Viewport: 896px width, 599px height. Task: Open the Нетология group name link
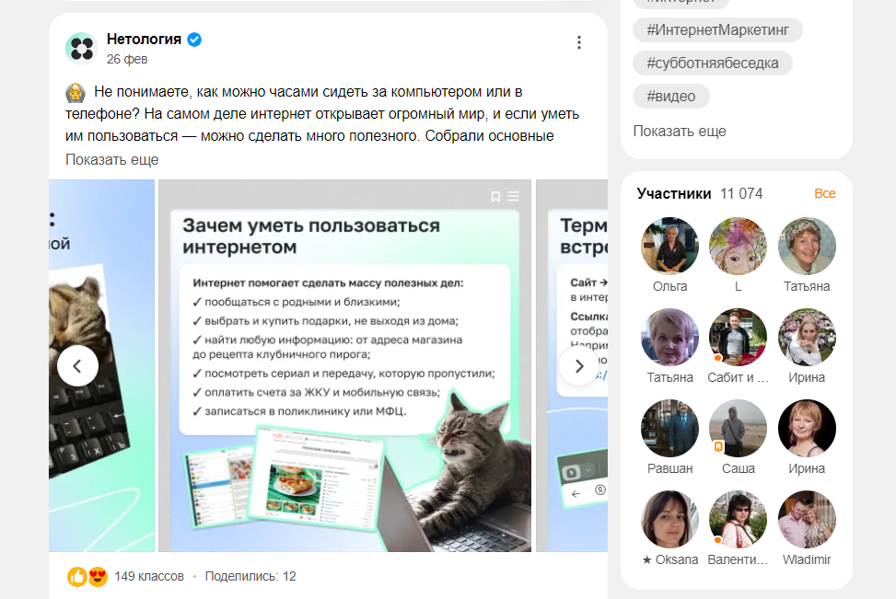click(144, 40)
